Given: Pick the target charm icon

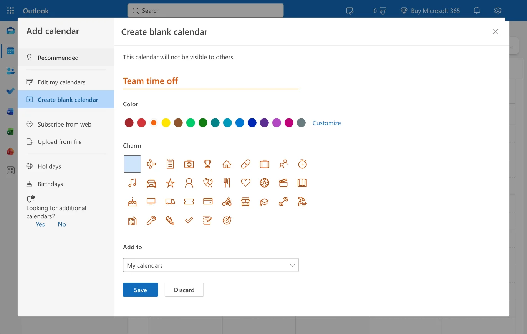Looking at the screenshot, I should pyautogui.click(x=227, y=220).
